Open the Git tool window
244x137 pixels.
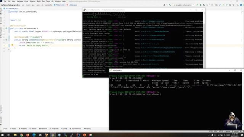(5, 129)
